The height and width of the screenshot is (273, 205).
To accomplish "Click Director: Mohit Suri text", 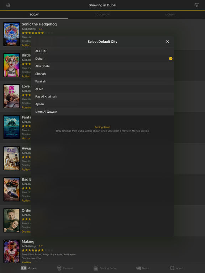I will pyautogui.click(x=32, y=258).
